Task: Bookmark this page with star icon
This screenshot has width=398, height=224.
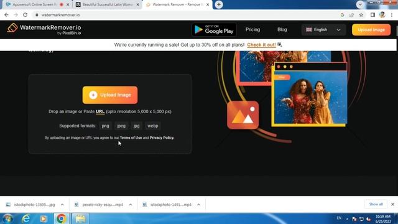Action: [x=361, y=15]
